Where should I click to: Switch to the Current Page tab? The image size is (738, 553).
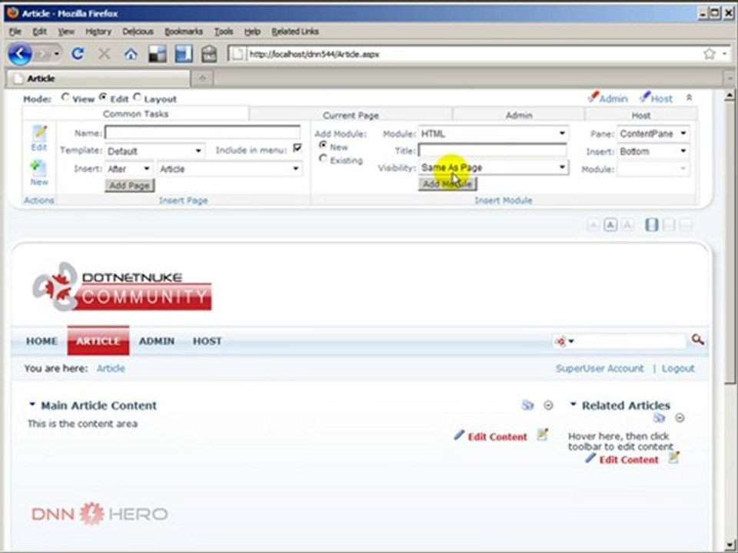[x=351, y=114]
